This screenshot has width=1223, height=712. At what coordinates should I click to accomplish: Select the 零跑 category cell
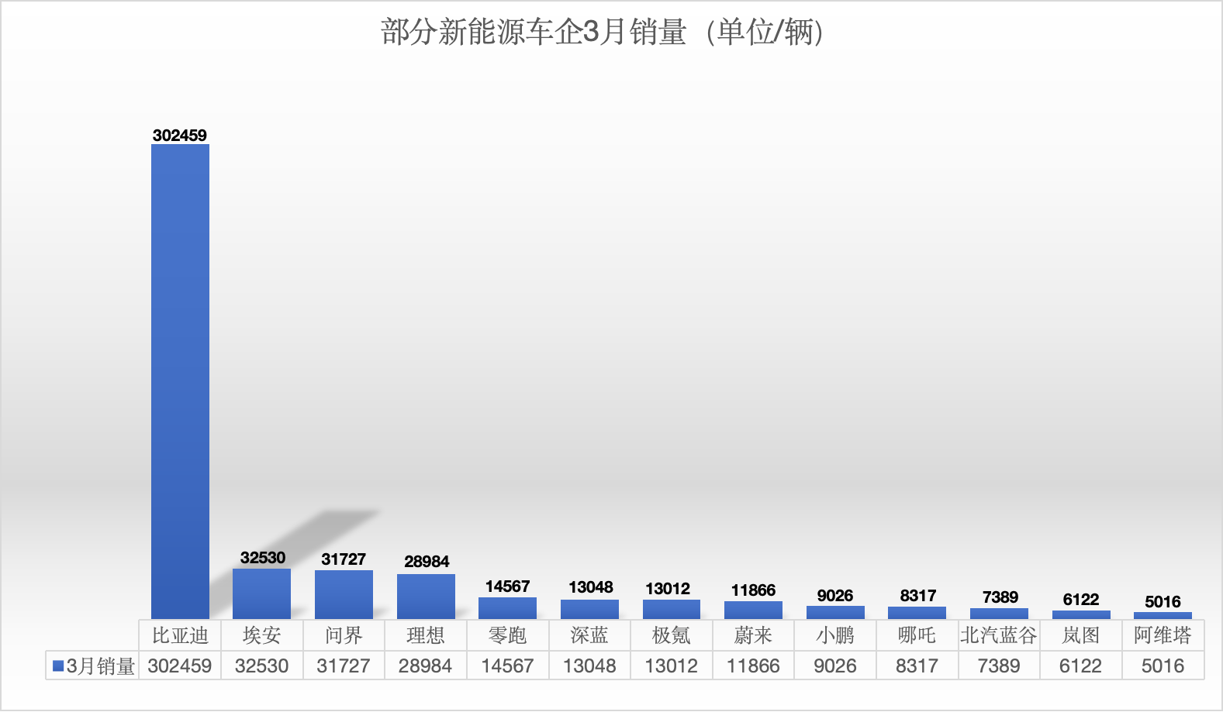coord(508,635)
